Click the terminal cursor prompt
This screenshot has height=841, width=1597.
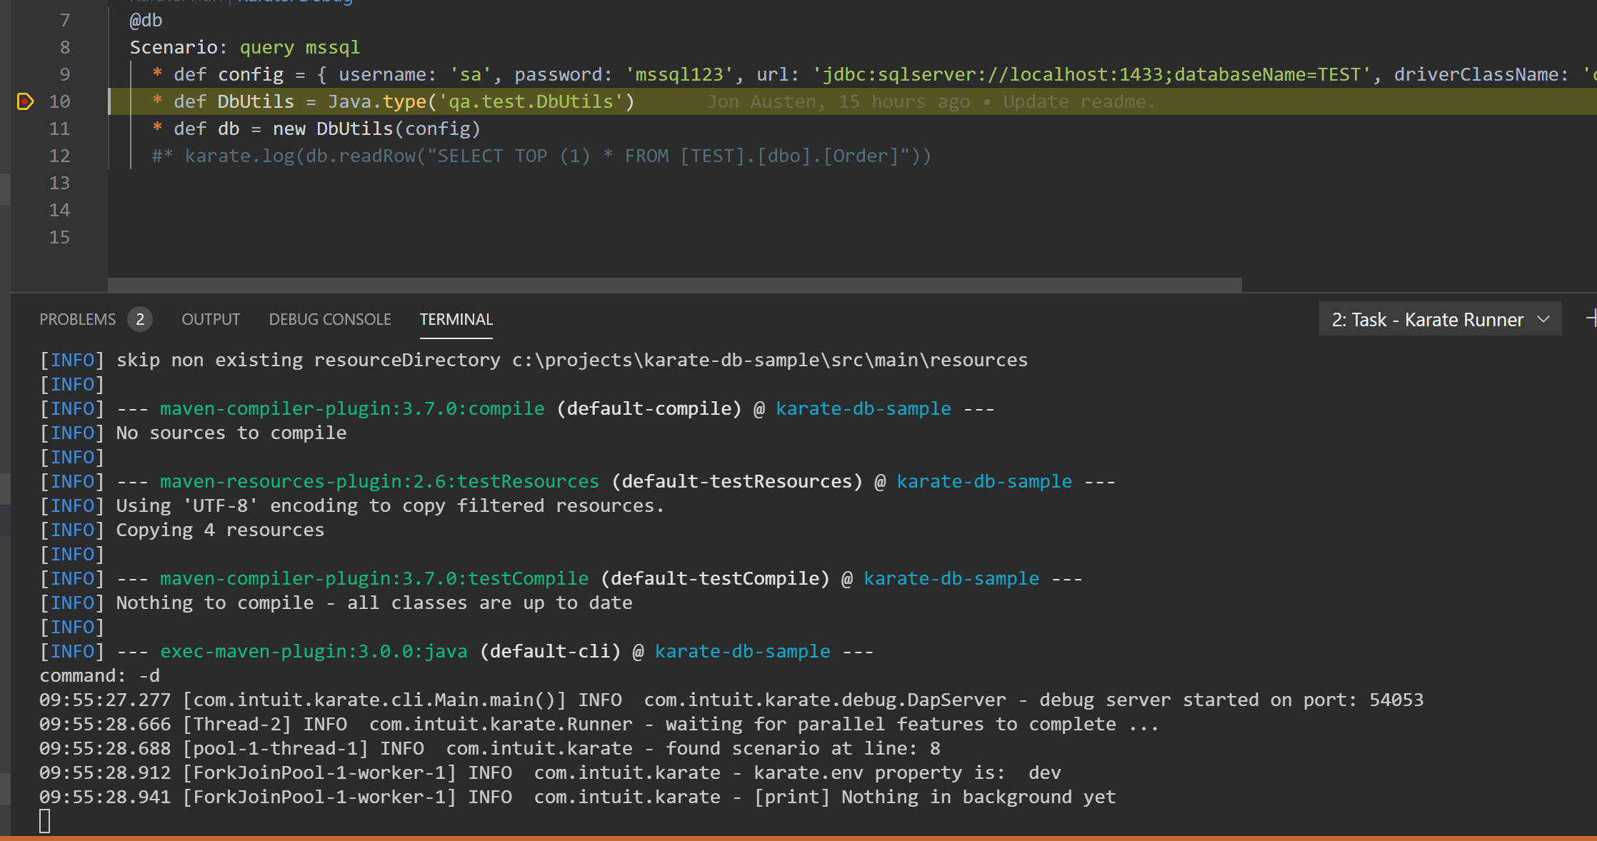pyautogui.click(x=45, y=821)
